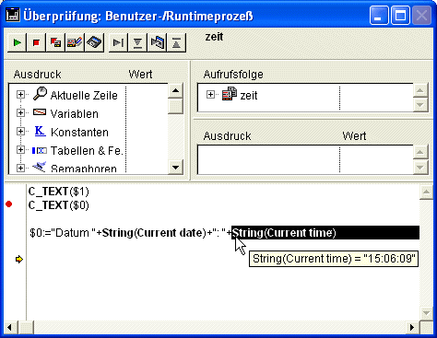Click scroll down arrow of code pane
Screen dimensions: 437x338
point(426,313)
